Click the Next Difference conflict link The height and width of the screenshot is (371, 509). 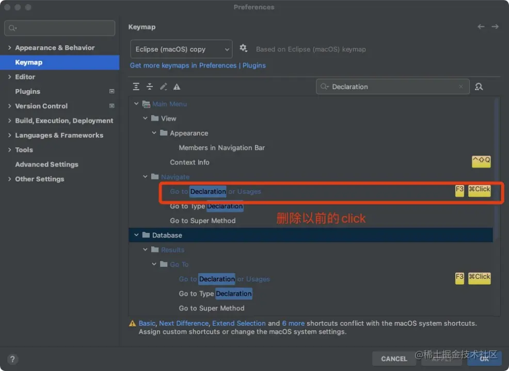pos(184,323)
